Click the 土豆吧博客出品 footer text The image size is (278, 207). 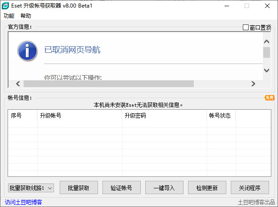point(256,202)
